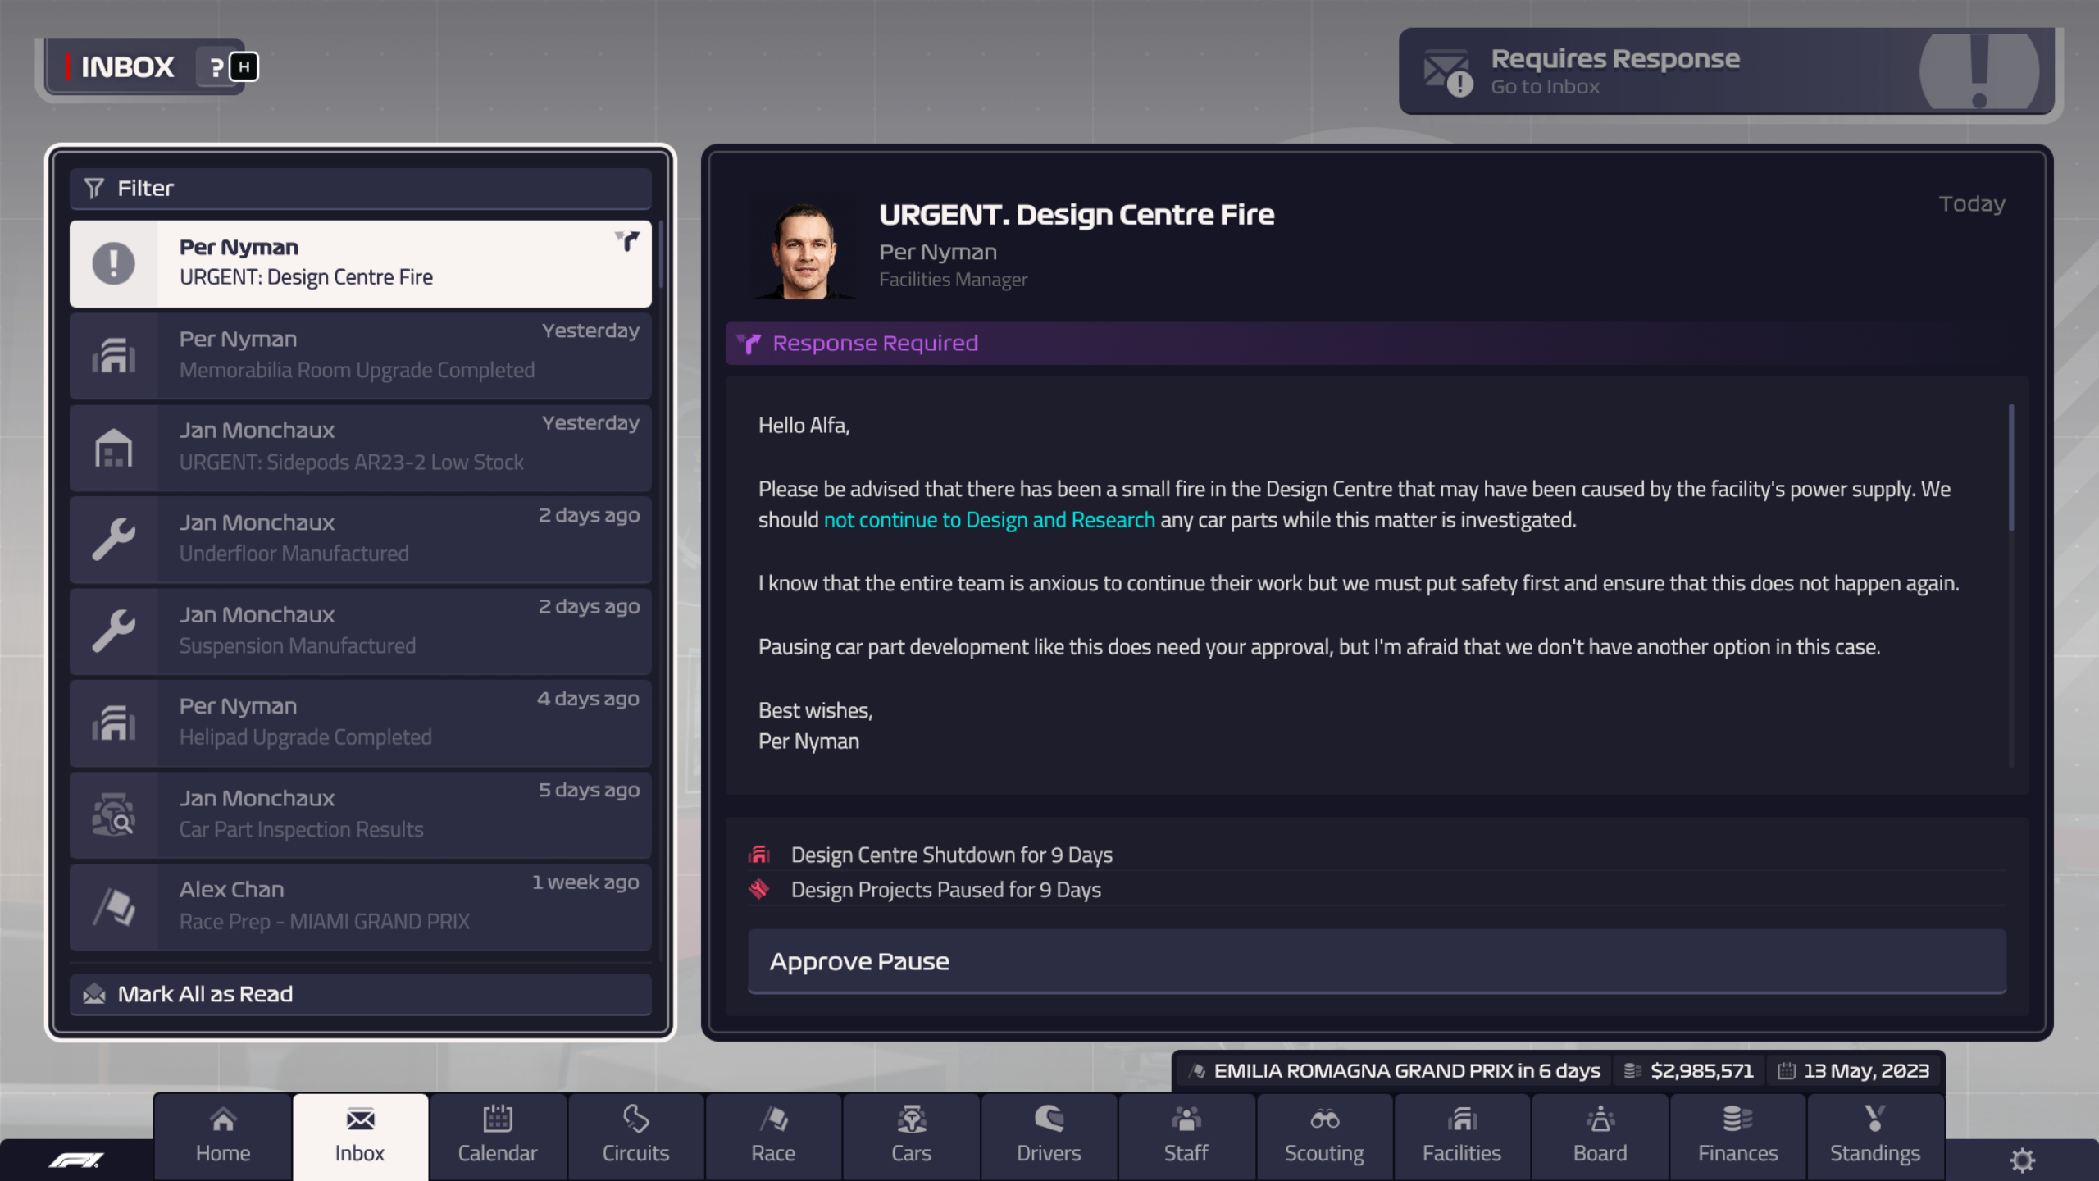Click the coins icon beside the $2,985,571 balance
The width and height of the screenshot is (2099, 1181).
pos(1632,1071)
